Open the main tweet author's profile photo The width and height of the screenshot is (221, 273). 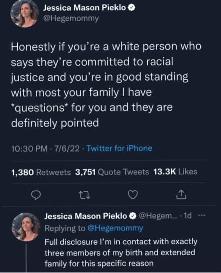click(x=24, y=14)
